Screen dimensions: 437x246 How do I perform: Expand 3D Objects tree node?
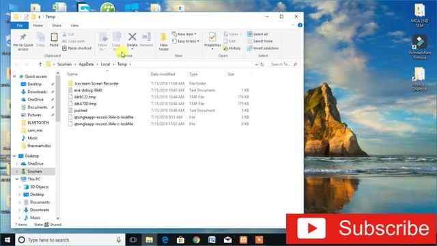coord(20,187)
